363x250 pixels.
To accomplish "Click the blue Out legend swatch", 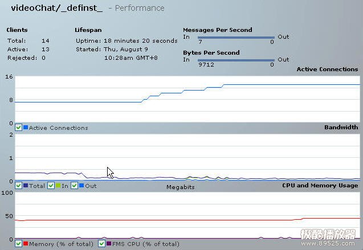I will point(81,186).
